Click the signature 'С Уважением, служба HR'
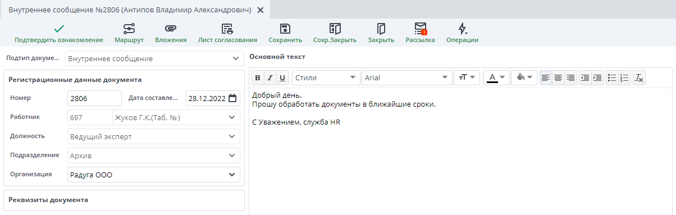This screenshot has width=676, height=215. [x=296, y=122]
